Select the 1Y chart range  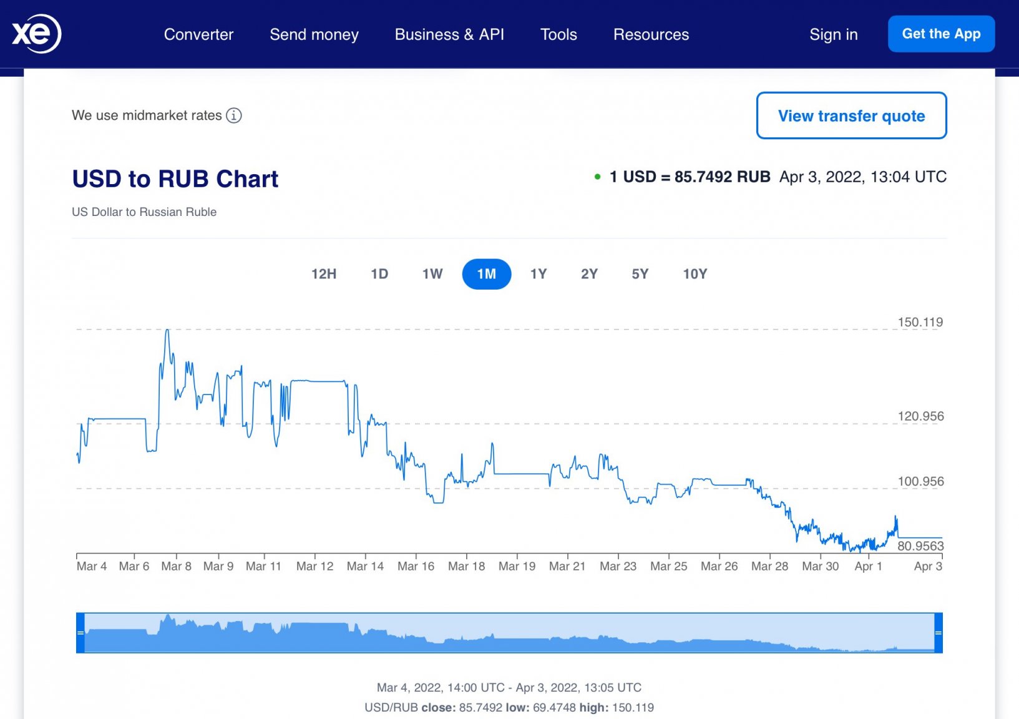(x=539, y=274)
